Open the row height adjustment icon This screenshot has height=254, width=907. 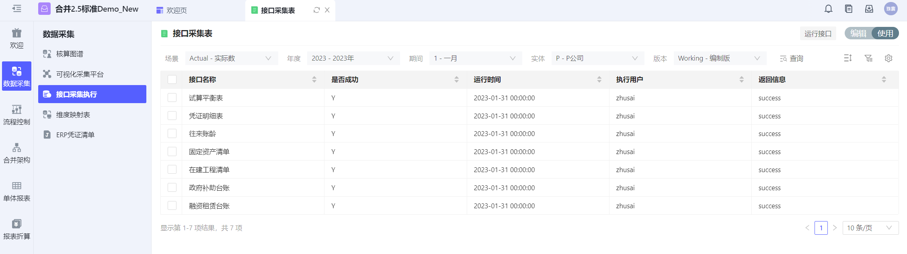pos(847,58)
